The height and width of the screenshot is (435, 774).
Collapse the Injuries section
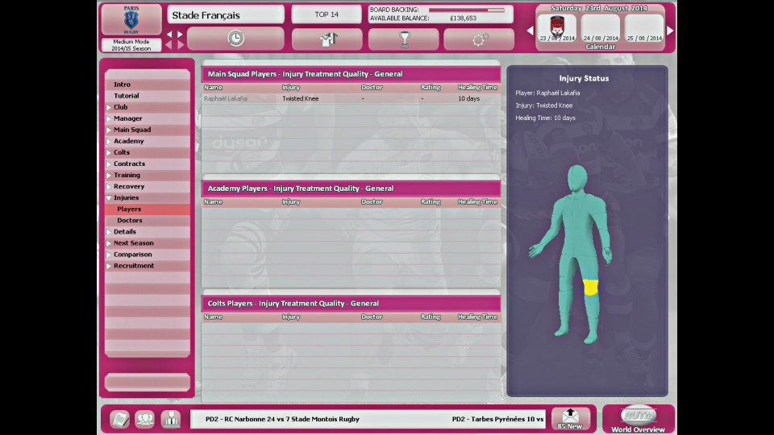point(109,198)
